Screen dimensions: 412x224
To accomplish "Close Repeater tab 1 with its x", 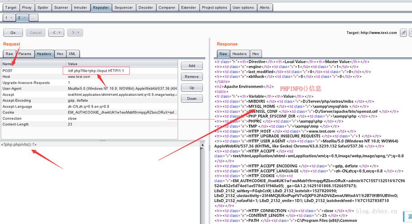I will point(11,17).
